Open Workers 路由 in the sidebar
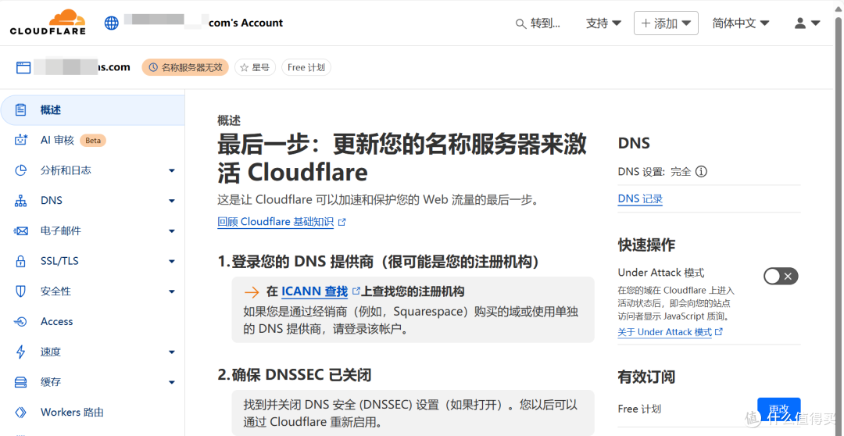 [92, 413]
